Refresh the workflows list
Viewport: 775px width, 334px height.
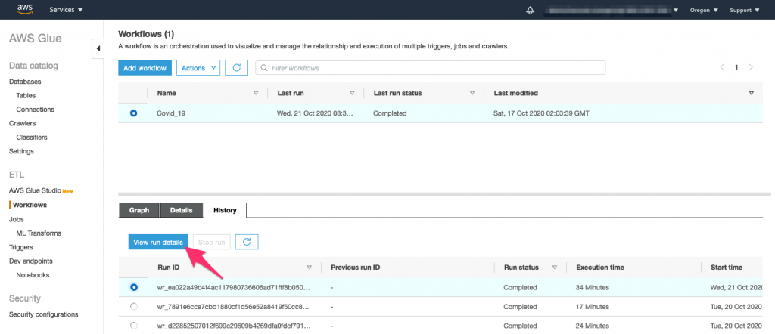(x=236, y=68)
